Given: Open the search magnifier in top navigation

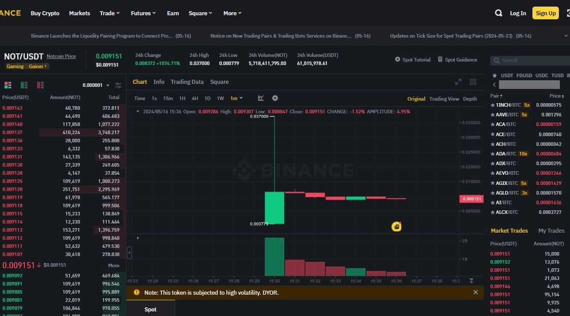Looking at the screenshot, I should 498,13.
